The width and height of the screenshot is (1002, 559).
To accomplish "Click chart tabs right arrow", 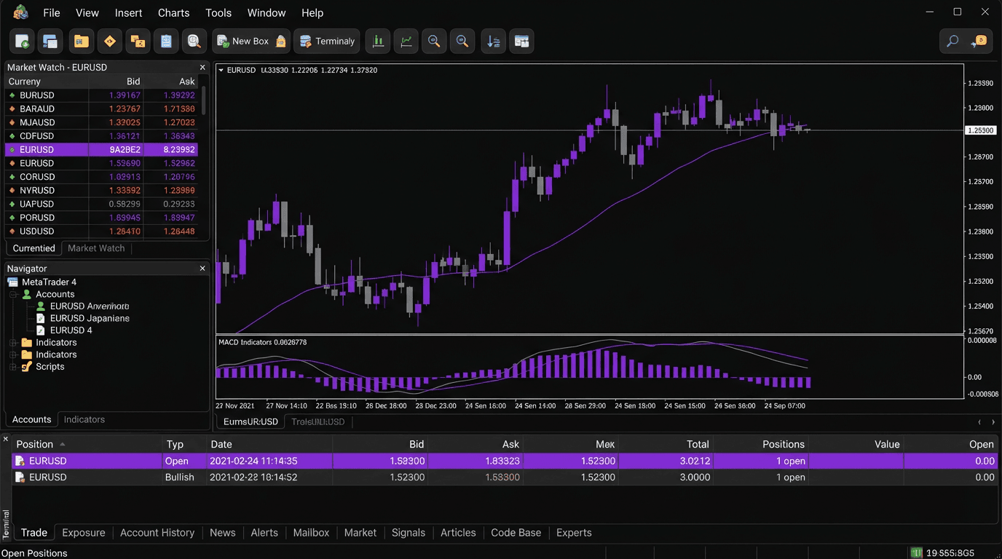I will pos(993,422).
